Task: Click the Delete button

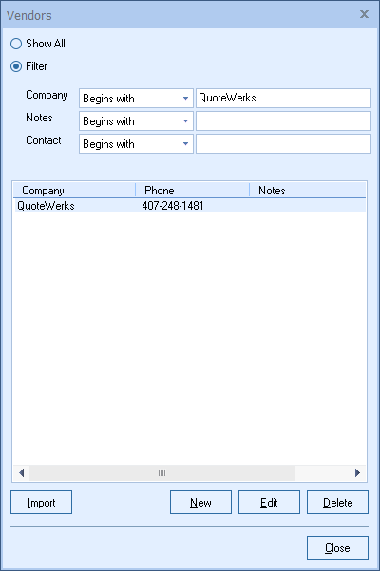Action: pos(337,502)
